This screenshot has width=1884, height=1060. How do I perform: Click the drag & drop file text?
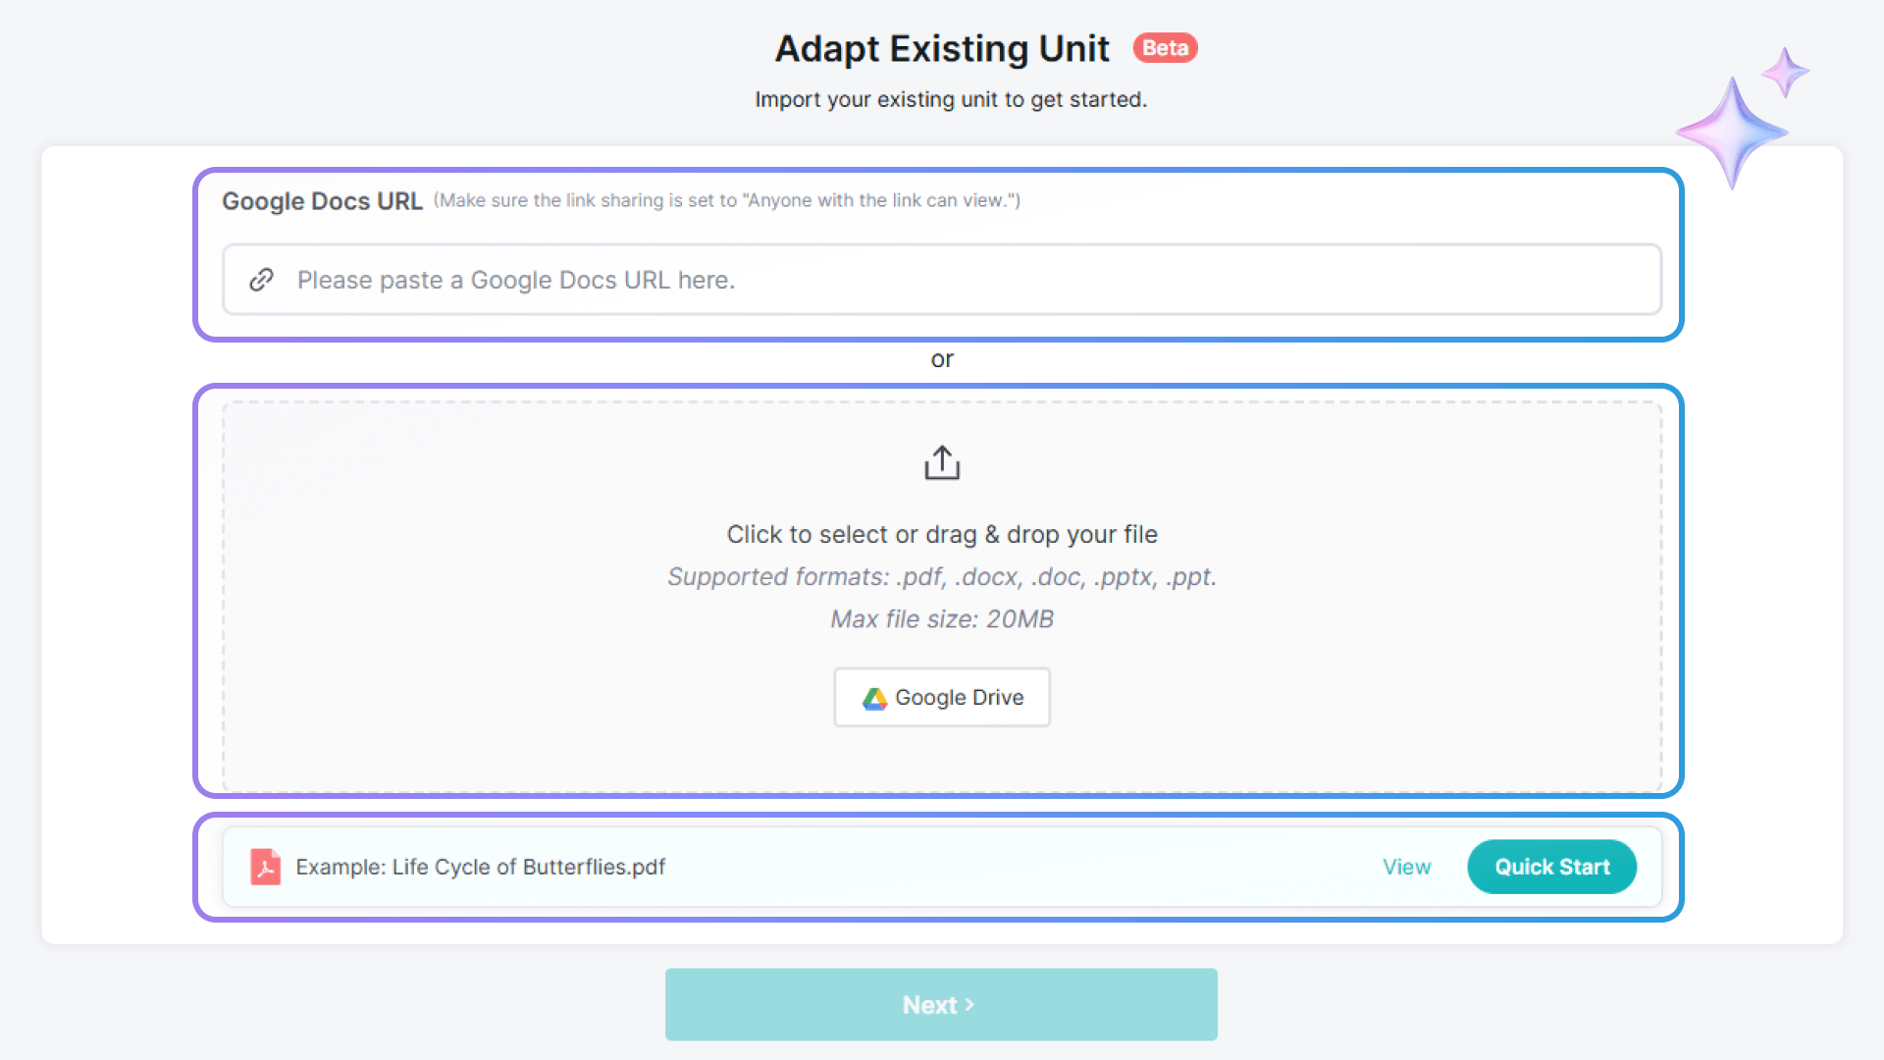942,534
